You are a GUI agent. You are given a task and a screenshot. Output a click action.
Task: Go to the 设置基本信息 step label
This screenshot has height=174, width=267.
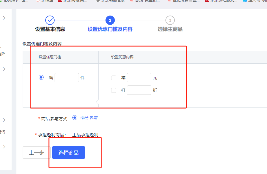coord(50,29)
